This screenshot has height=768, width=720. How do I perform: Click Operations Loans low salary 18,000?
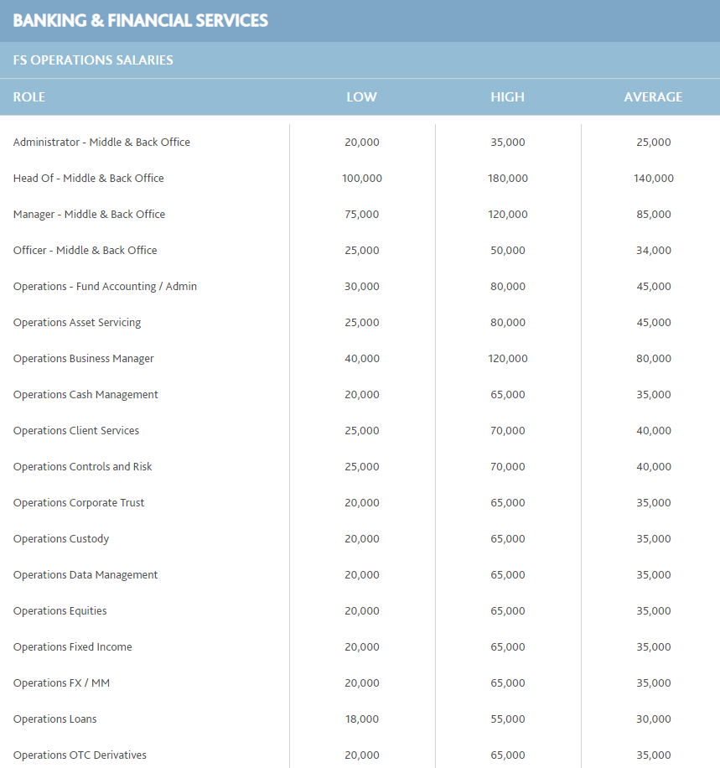(x=362, y=719)
